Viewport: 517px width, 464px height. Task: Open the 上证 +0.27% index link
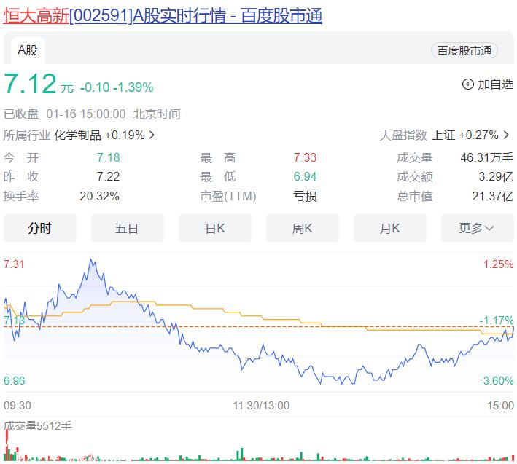pyautogui.click(x=465, y=135)
